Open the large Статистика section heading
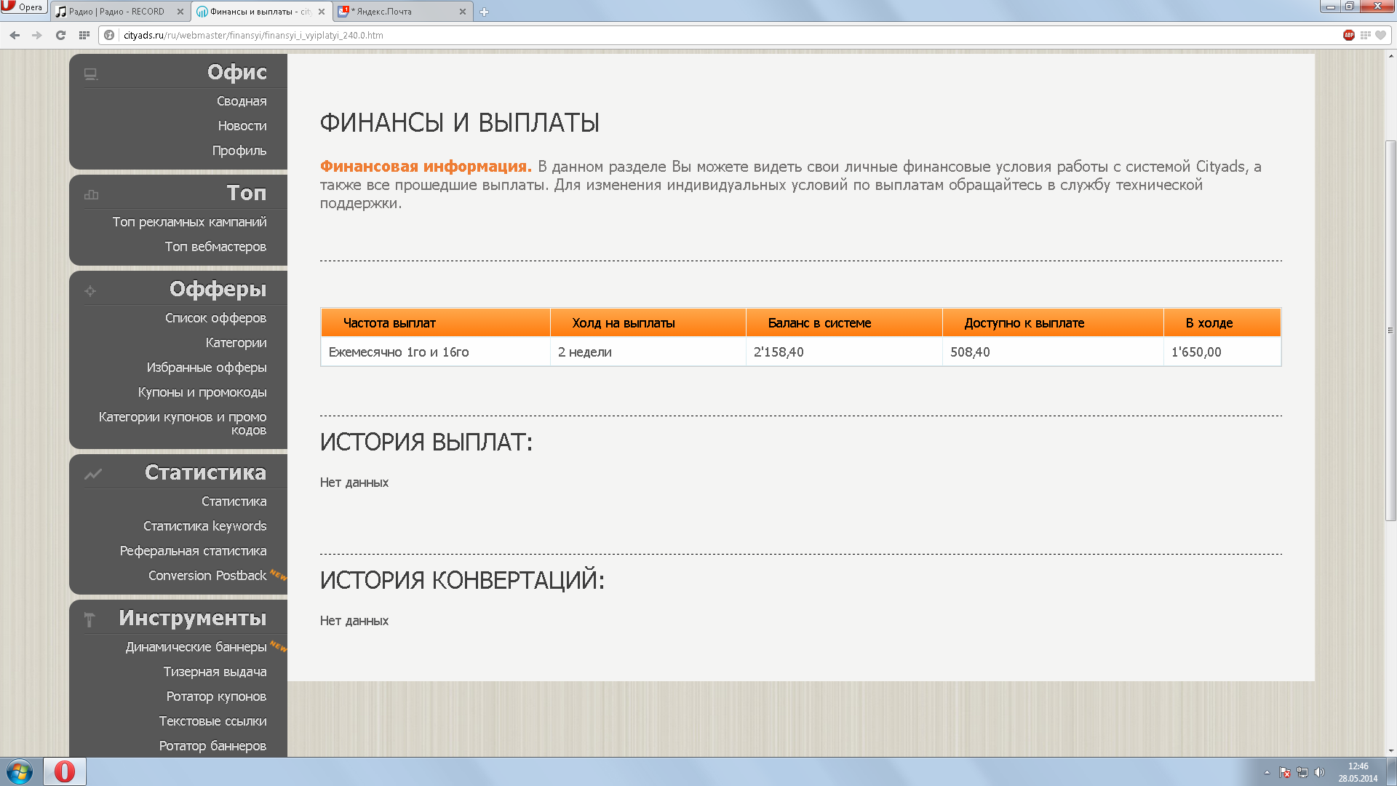 click(x=205, y=472)
